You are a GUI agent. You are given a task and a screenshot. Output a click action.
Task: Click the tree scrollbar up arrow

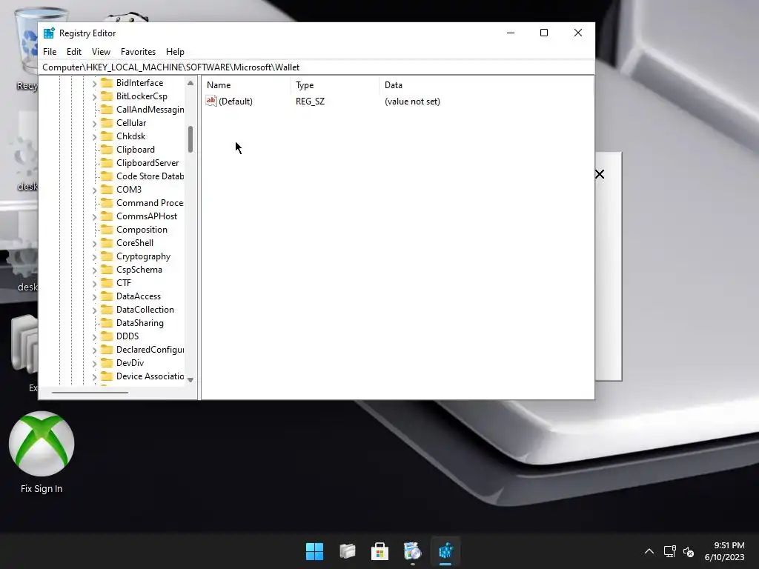190,83
